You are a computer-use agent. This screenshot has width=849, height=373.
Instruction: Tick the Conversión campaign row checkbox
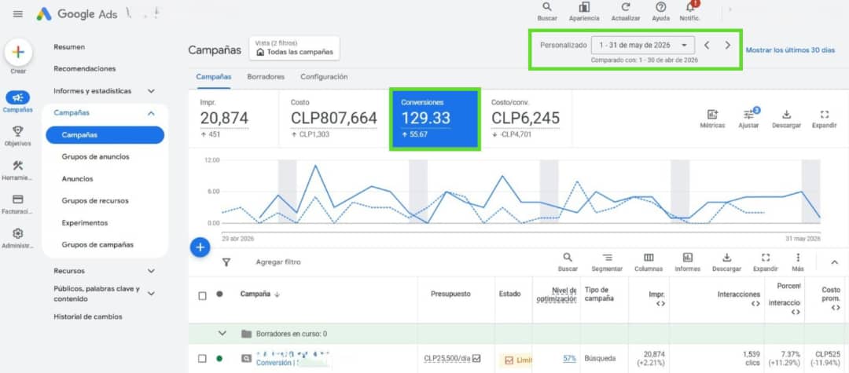pos(203,358)
